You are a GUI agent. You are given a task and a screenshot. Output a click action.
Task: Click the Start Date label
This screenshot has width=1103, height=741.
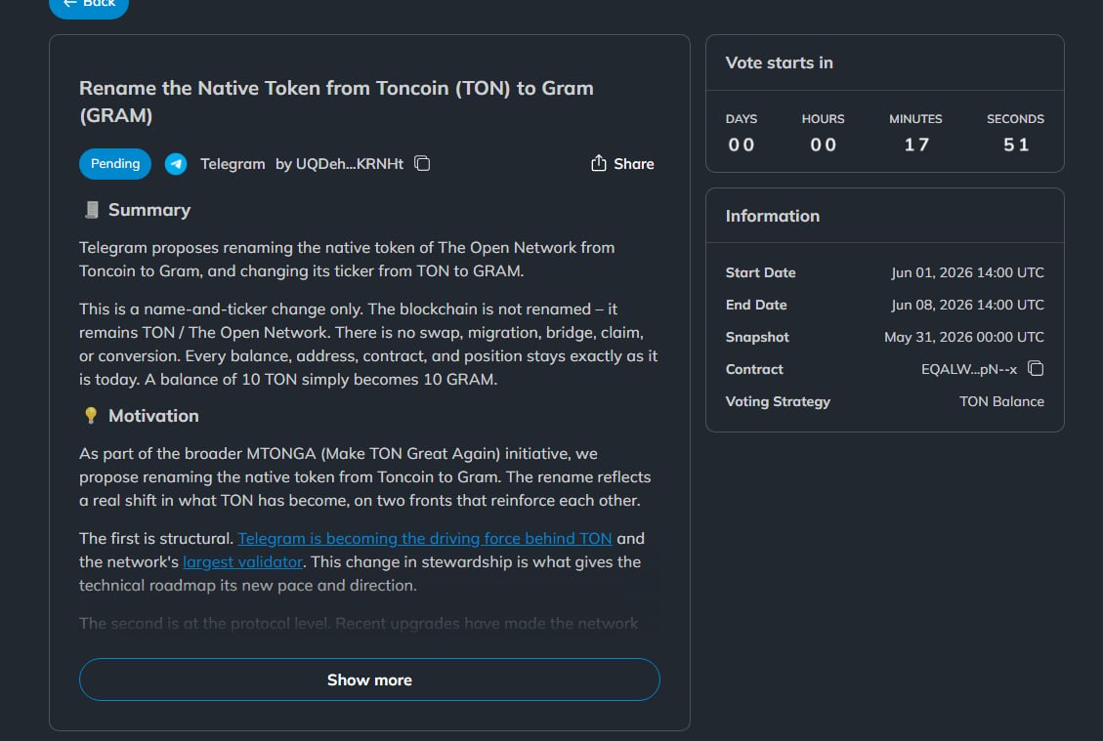(760, 272)
